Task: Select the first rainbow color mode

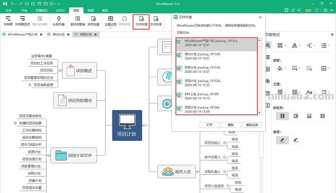Action: point(282,116)
